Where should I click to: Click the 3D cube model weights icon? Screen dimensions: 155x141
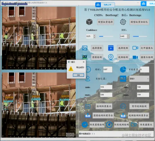(x=89, y=22)
